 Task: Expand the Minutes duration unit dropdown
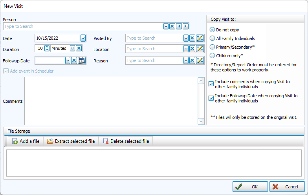(72, 48)
